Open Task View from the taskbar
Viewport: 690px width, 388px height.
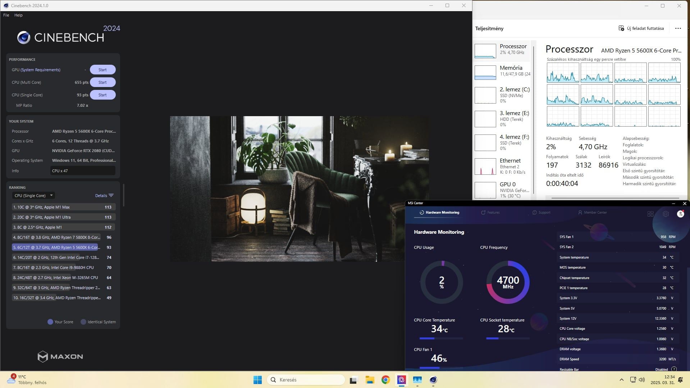click(x=354, y=380)
